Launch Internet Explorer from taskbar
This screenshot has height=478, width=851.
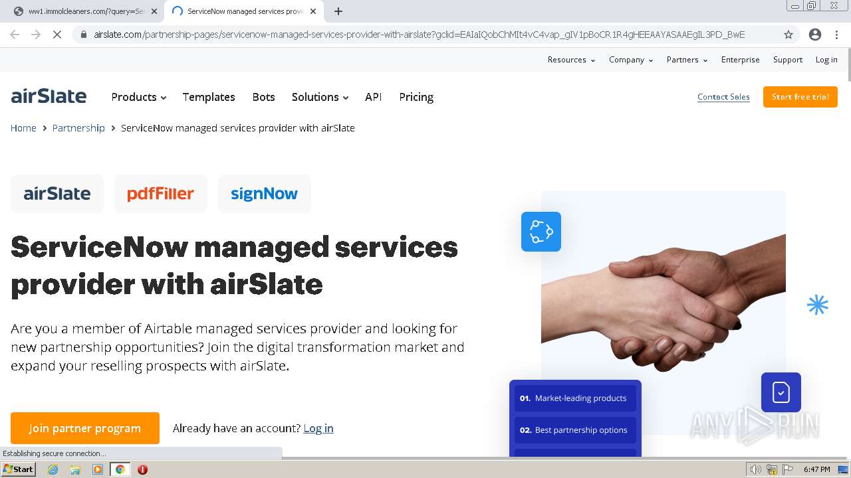click(53, 469)
